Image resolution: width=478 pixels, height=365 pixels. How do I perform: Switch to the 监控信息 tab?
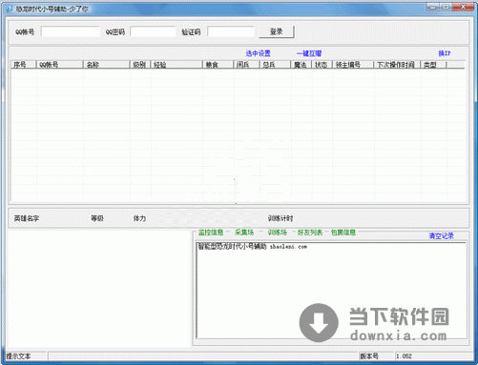pos(211,233)
